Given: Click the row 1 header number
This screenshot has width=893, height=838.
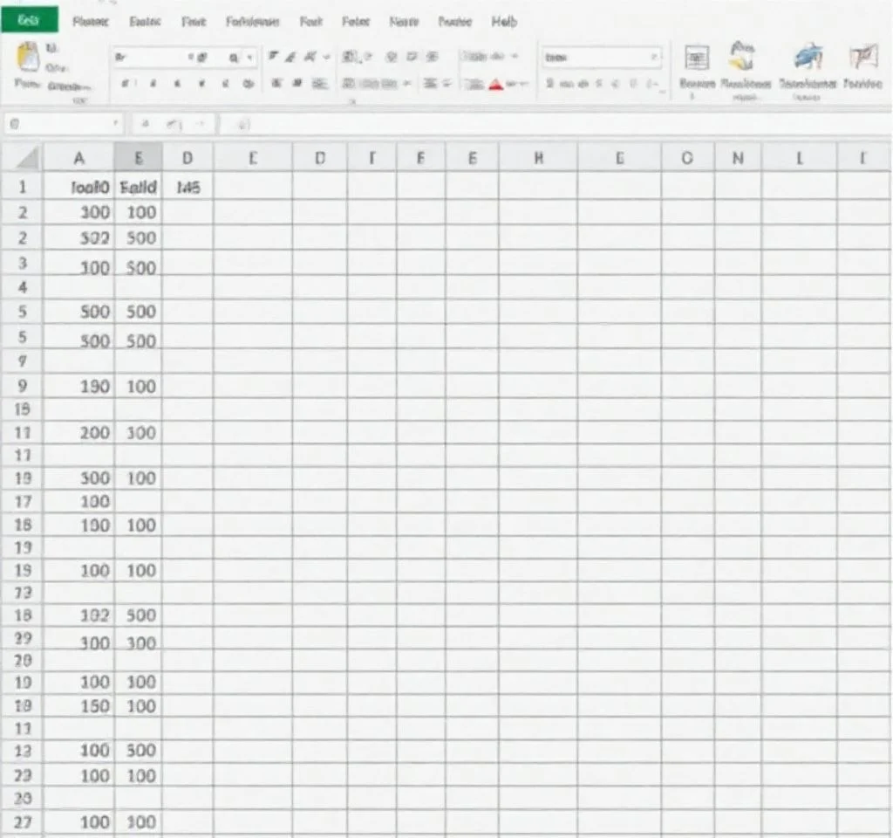Looking at the screenshot, I should (24, 186).
